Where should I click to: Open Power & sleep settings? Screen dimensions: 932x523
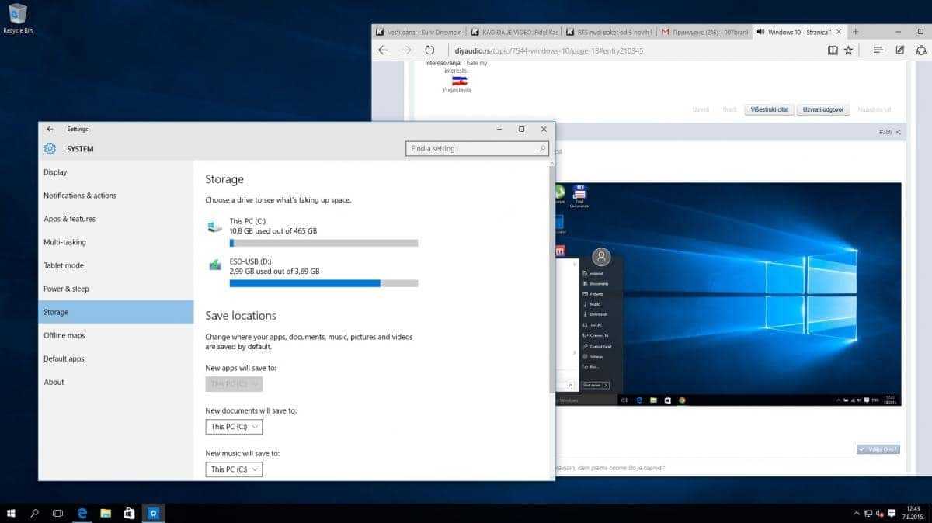116,289
